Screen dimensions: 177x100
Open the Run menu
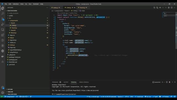click(30, 4)
